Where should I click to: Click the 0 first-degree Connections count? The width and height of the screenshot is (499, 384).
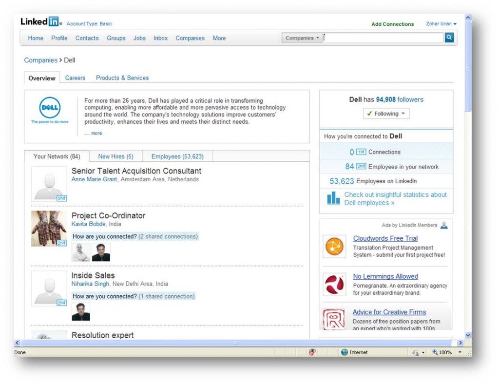point(352,152)
